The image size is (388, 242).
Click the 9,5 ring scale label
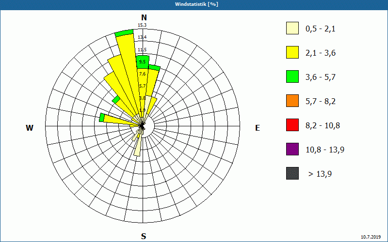pos(143,62)
